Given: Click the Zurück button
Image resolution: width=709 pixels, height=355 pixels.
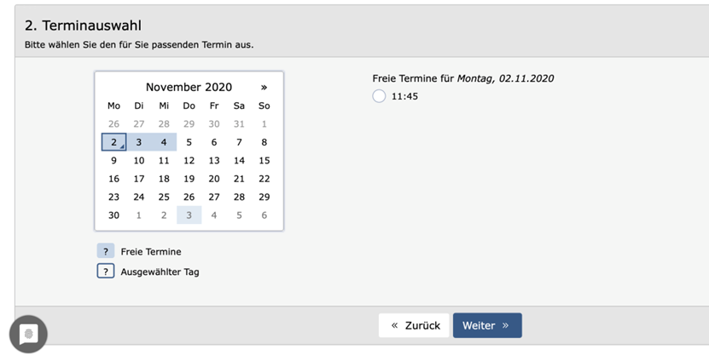Looking at the screenshot, I should click(x=414, y=325).
